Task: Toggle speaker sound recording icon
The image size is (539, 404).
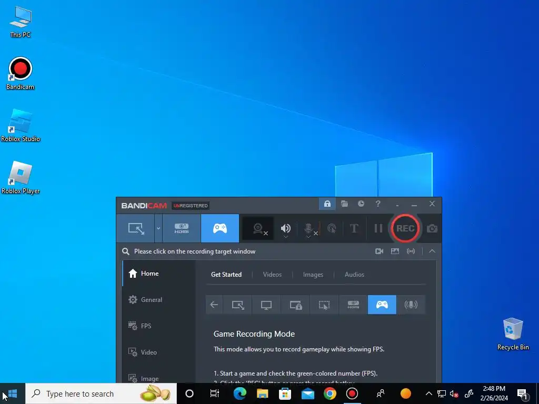Action: [x=286, y=228]
